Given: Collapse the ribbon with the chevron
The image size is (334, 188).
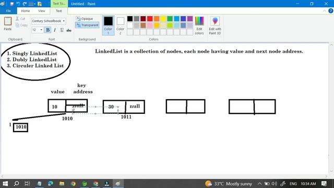Looking at the screenshot, I should [x=324, y=11].
